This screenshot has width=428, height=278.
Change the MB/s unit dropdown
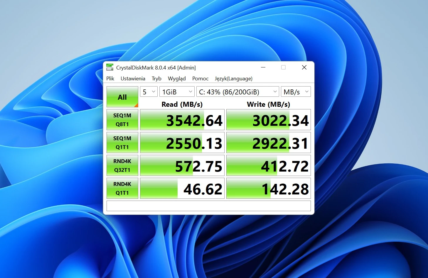pos(296,92)
